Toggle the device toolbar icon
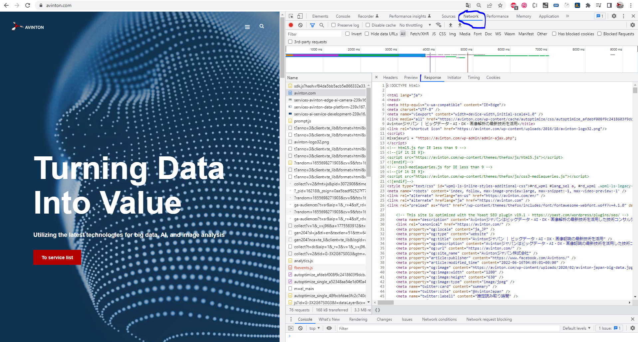This screenshot has width=638, height=342. [300, 16]
